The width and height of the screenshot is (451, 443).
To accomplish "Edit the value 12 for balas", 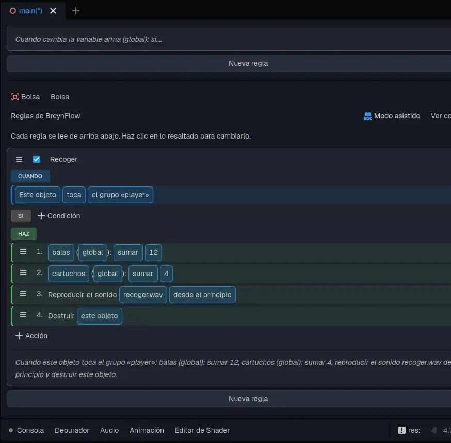I will [153, 252].
